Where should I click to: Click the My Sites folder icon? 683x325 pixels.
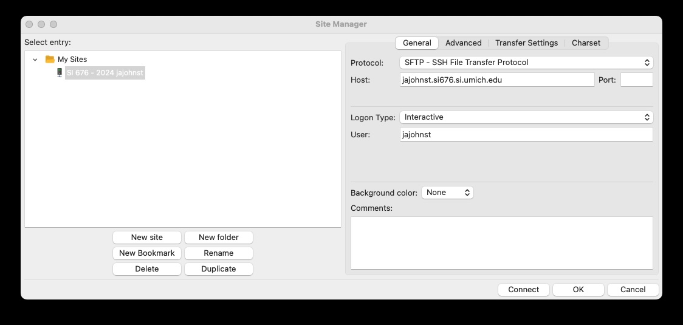point(50,60)
